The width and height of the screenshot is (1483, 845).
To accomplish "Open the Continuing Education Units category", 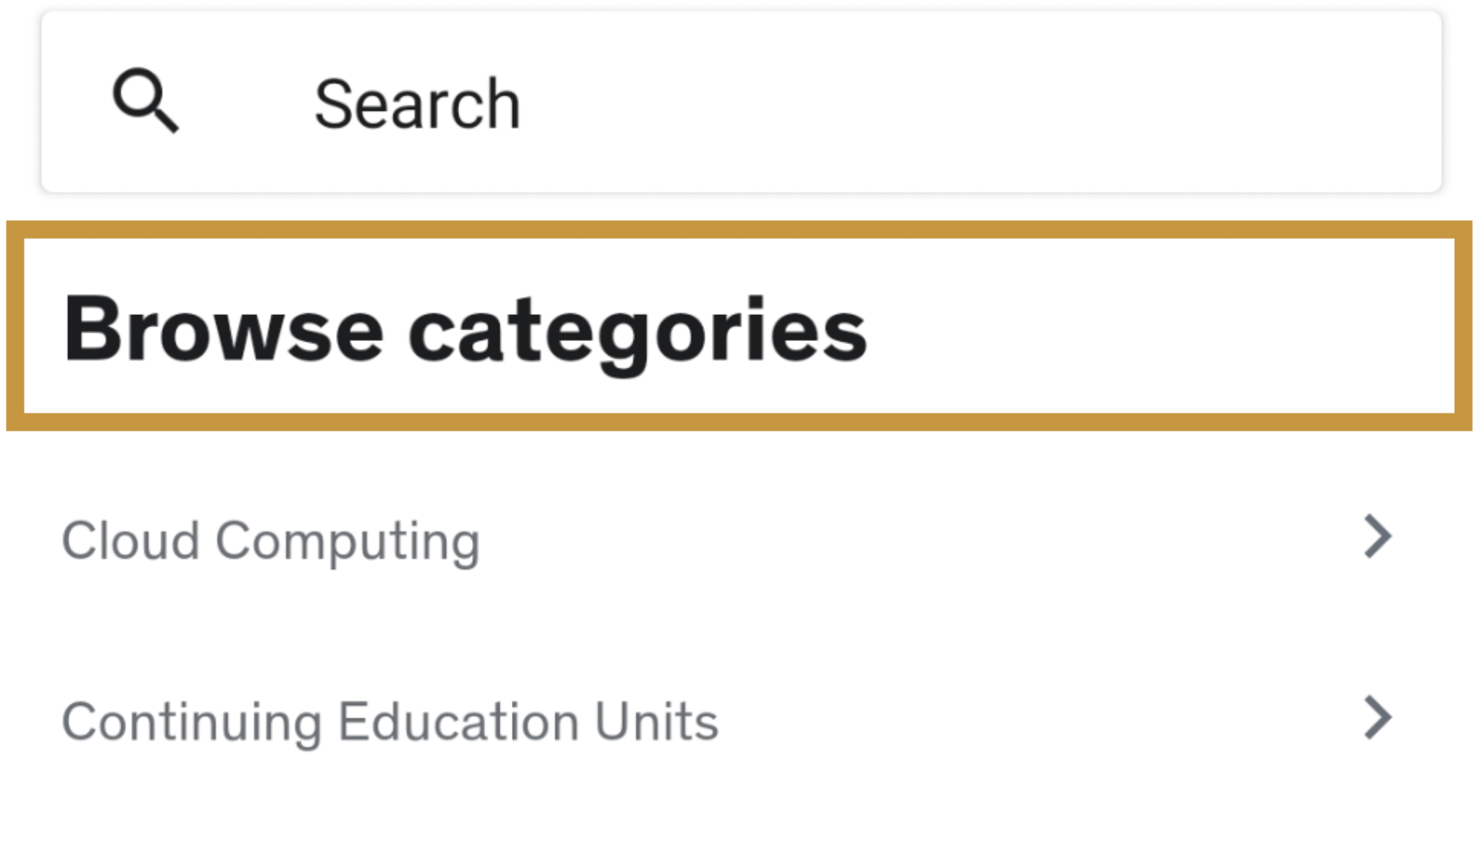I will 390,721.
